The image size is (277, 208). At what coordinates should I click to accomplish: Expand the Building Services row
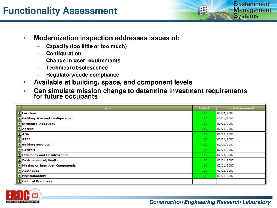tap(19, 145)
